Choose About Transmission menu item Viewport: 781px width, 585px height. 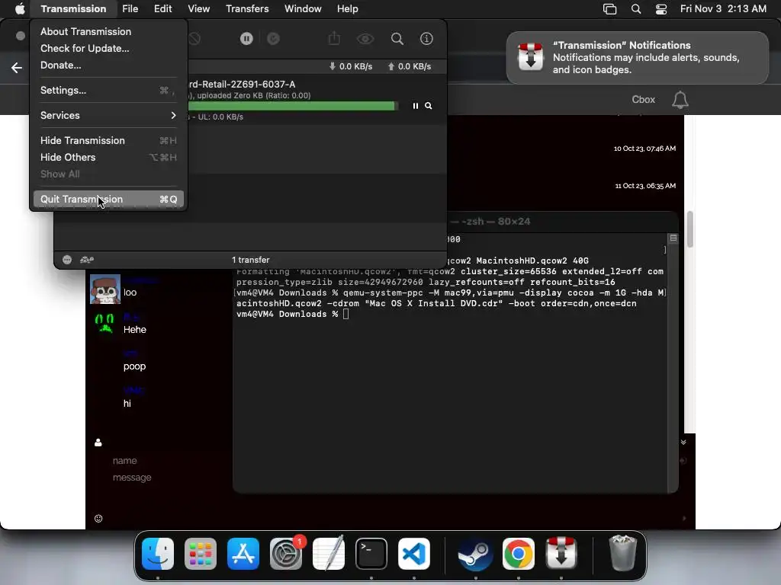click(108, 31)
